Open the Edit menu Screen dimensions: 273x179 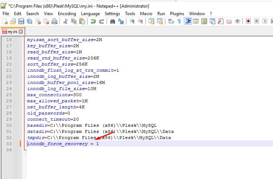(18, 14)
